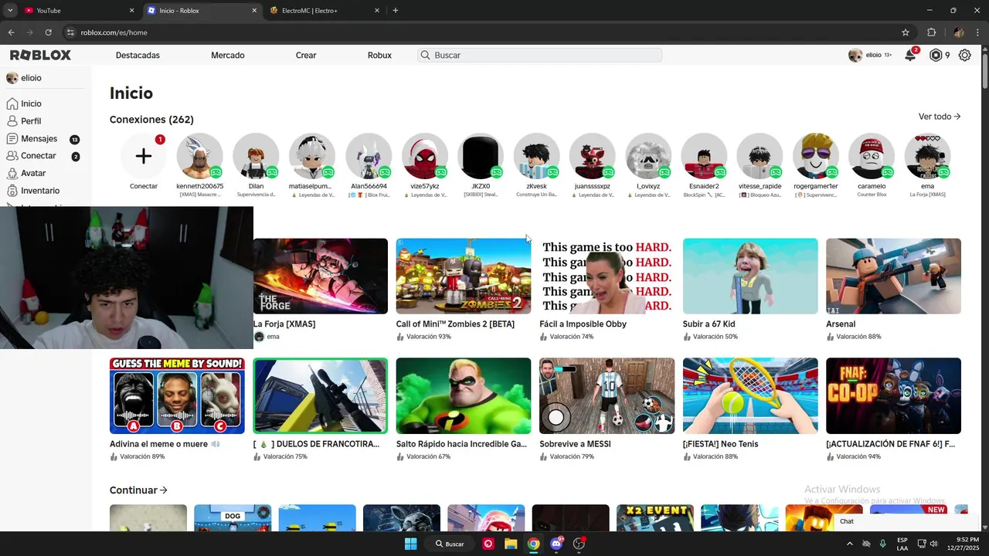Image resolution: width=989 pixels, height=556 pixels.
Task: Click the volume icon in system tray
Action: tap(933, 544)
